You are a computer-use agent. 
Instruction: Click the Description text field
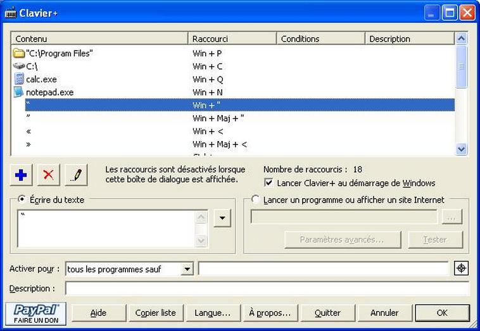pyautogui.click(x=267, y=289)
